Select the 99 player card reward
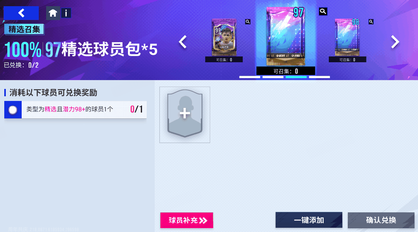The height and width of the screenshot is (232, 418). pos(224,37)
